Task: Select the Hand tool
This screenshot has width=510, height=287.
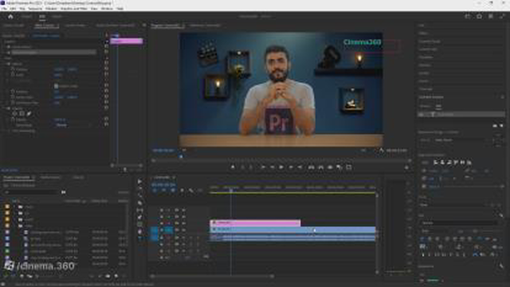Action: coord(139,232)
